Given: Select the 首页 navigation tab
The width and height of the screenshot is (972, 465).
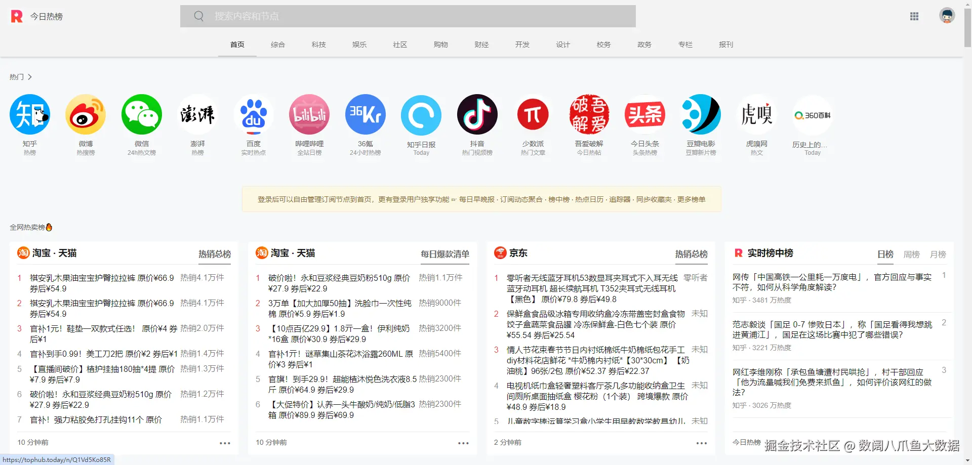Looking at the screenshot, I should point(237,45).
